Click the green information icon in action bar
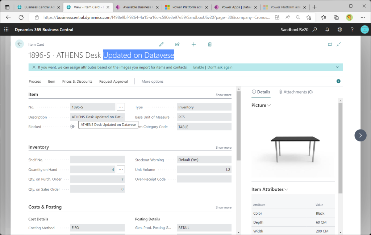Screen dimensions: 371x235 (x=338, y=81)
